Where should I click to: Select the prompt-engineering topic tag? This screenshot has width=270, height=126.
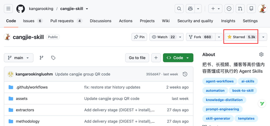pyautogui.click(x=222, y=109)
